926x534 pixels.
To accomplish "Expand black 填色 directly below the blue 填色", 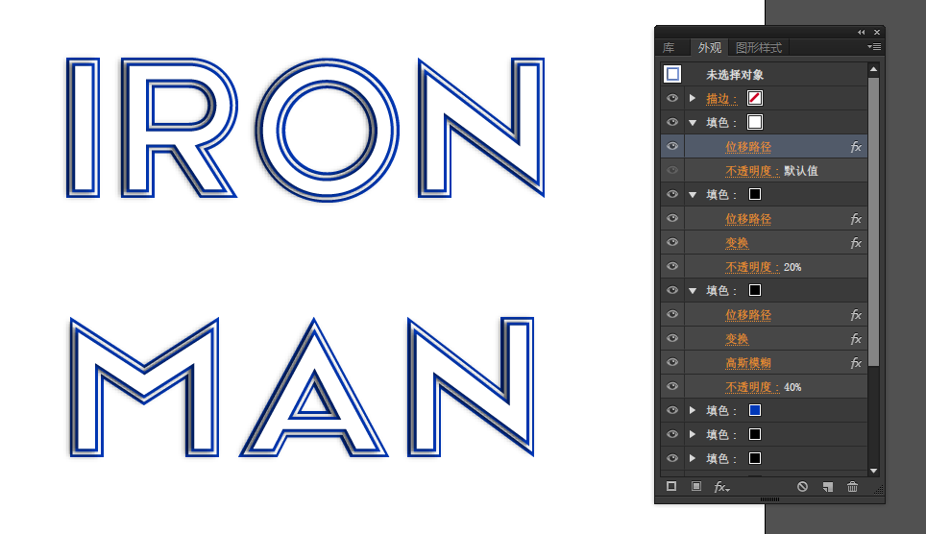I will [693, 434].
